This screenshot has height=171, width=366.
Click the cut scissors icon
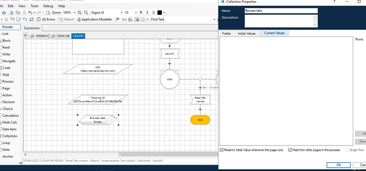(x=12, y=13)
